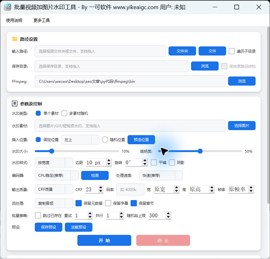
Task: Click 浏览 button for save directory
Action: (205, 66)
